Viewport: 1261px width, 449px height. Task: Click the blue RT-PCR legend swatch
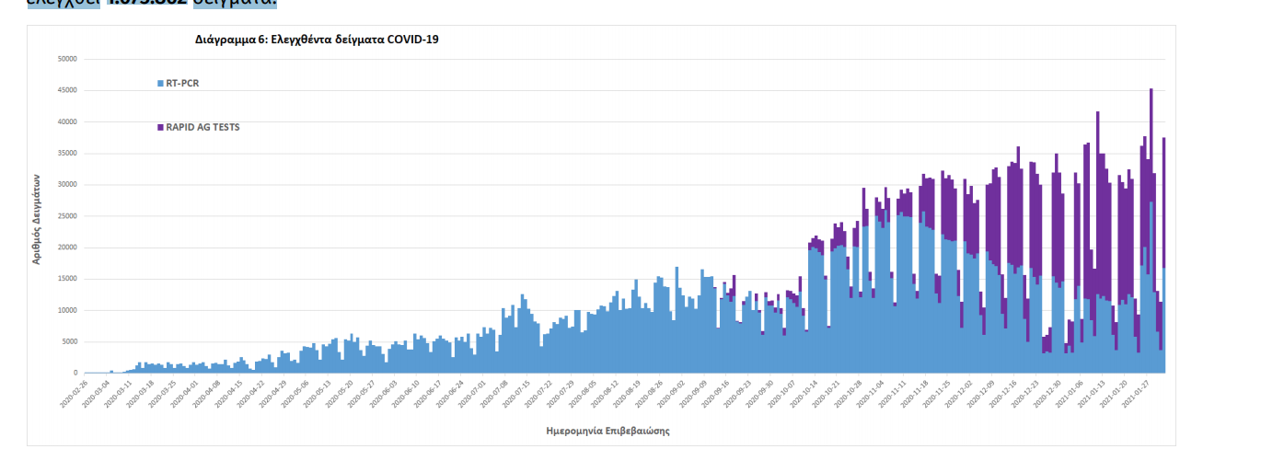(x=161, y=83)
